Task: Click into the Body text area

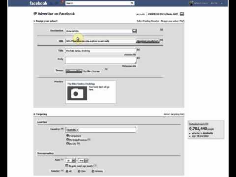Action: (101, 60)
